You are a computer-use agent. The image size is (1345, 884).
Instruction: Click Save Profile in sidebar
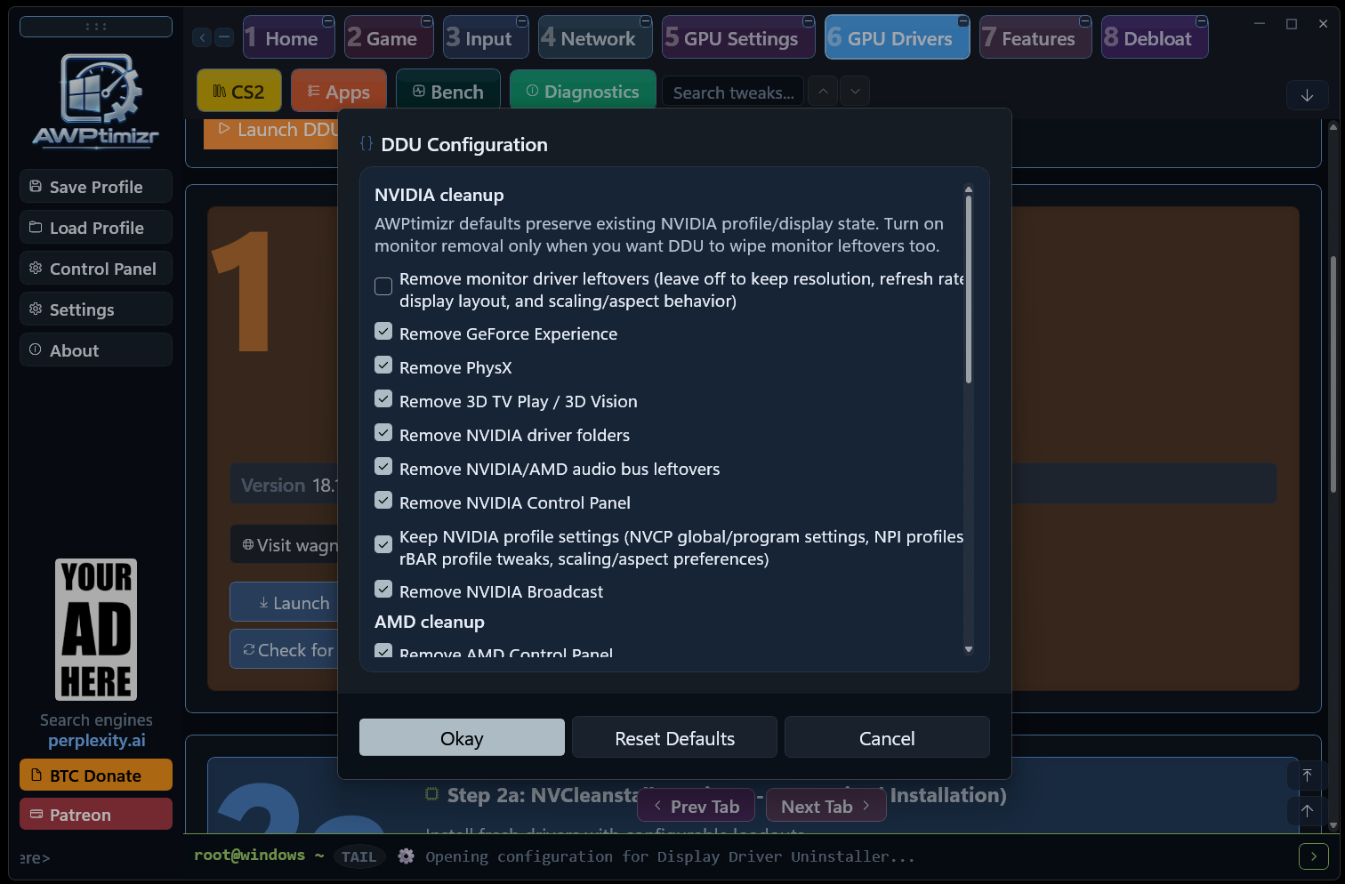coord(96,187)
